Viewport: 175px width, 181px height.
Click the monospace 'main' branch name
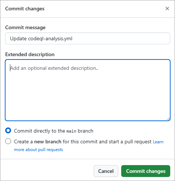pyautogui.click(x=71, y=131)
